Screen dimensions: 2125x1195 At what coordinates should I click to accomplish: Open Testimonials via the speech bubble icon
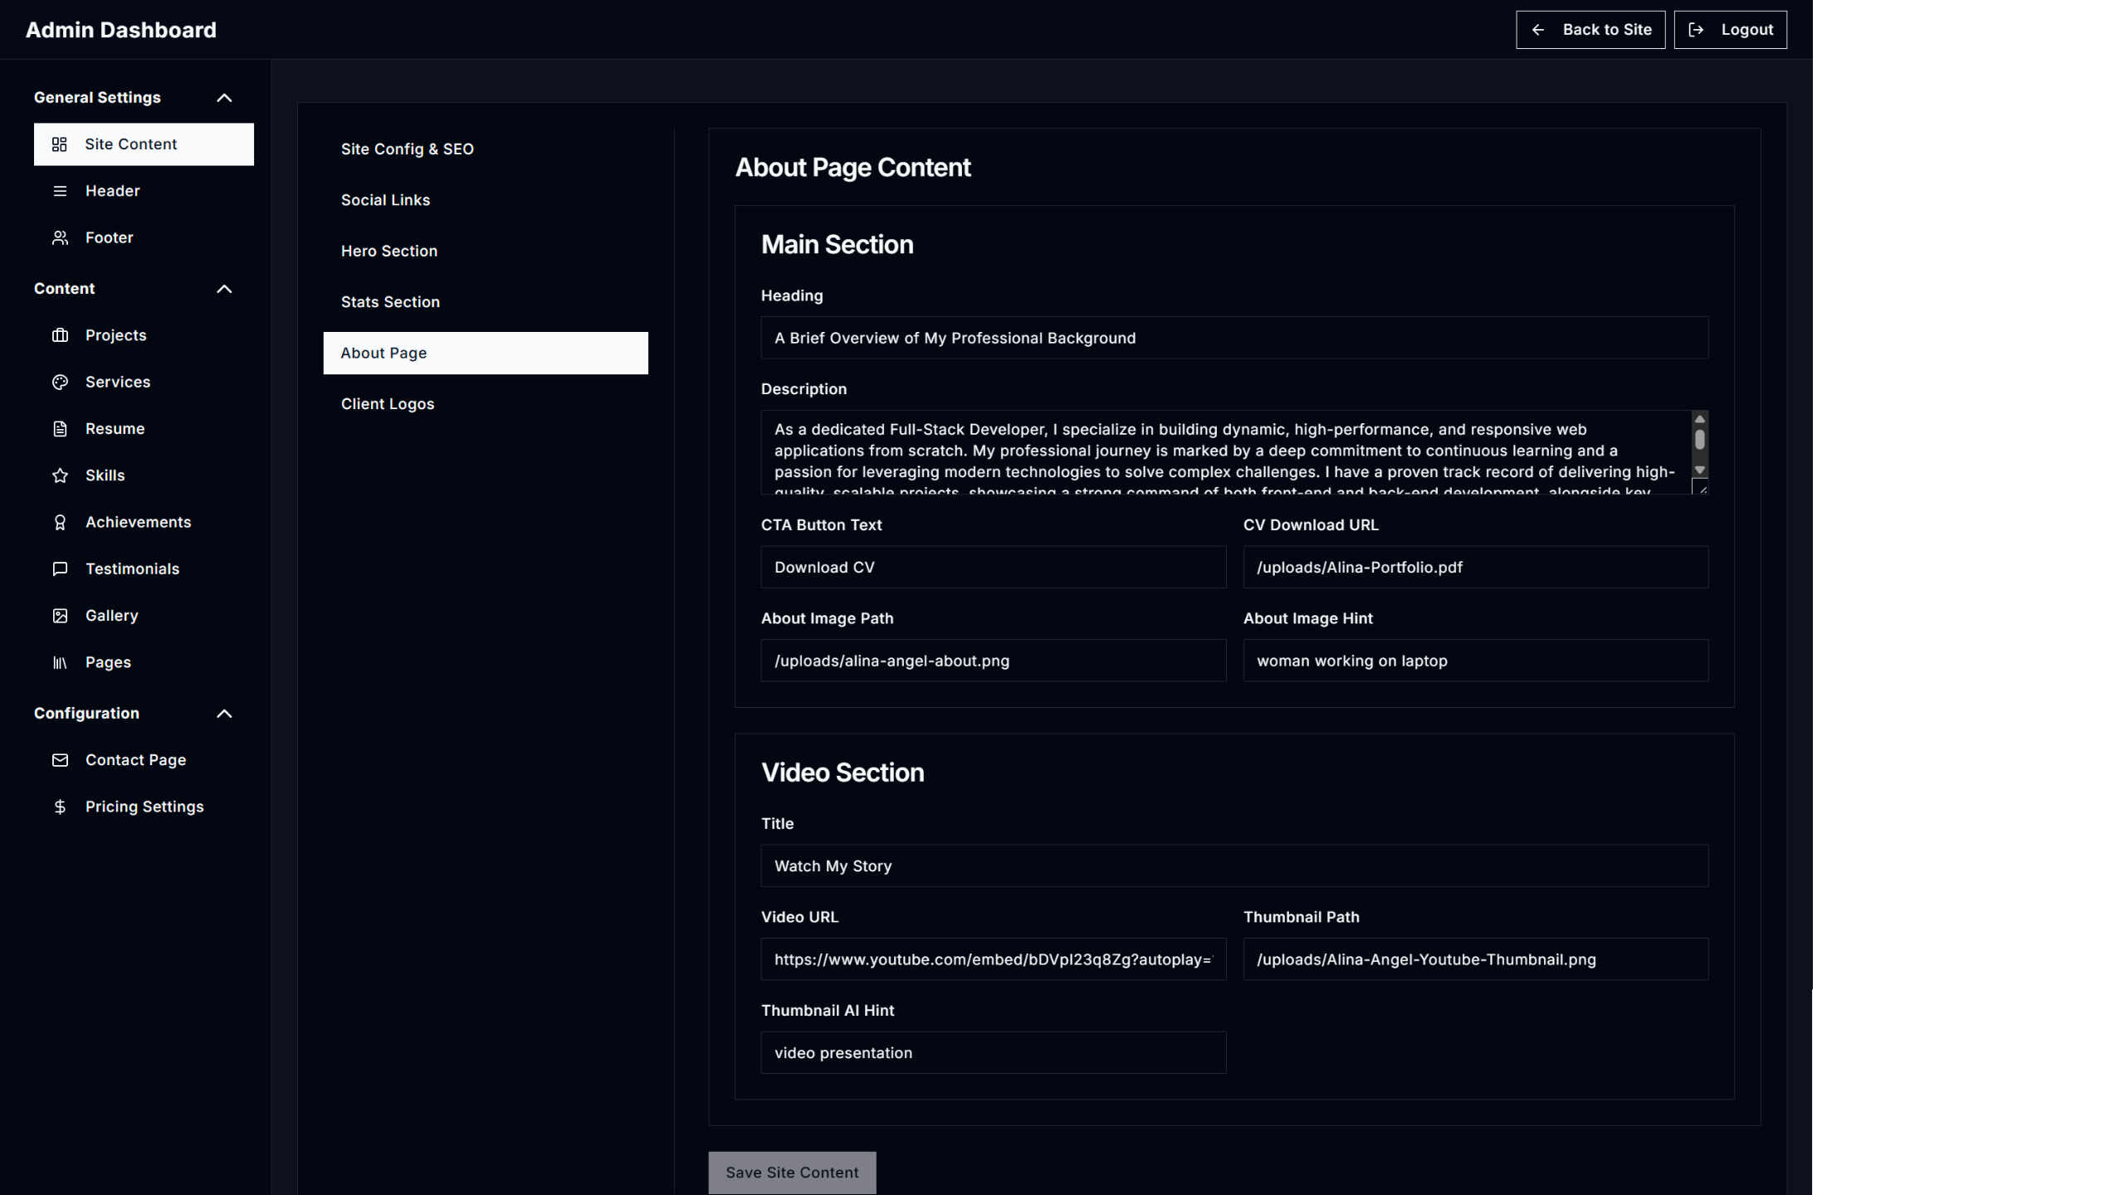(x=59, y=568)
